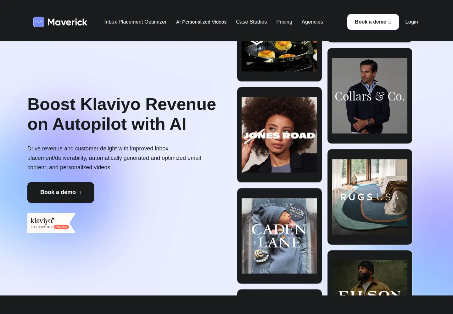This screenshot has height=314, width=453.
Task: Click the Maverick brand name text
Action: pos(67,22)
